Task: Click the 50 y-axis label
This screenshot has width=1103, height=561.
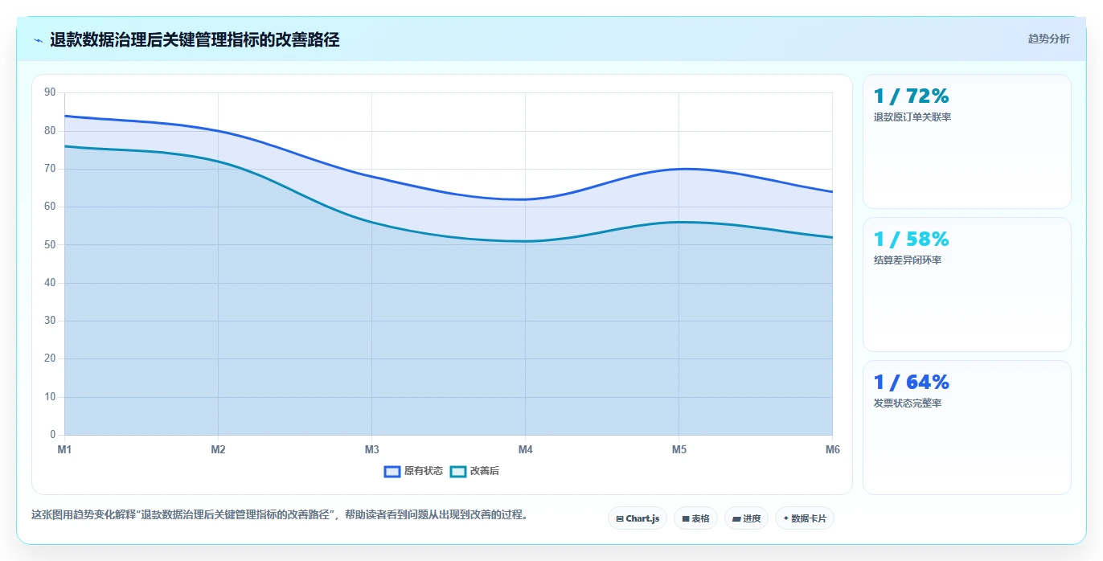Action: [50, 244]
